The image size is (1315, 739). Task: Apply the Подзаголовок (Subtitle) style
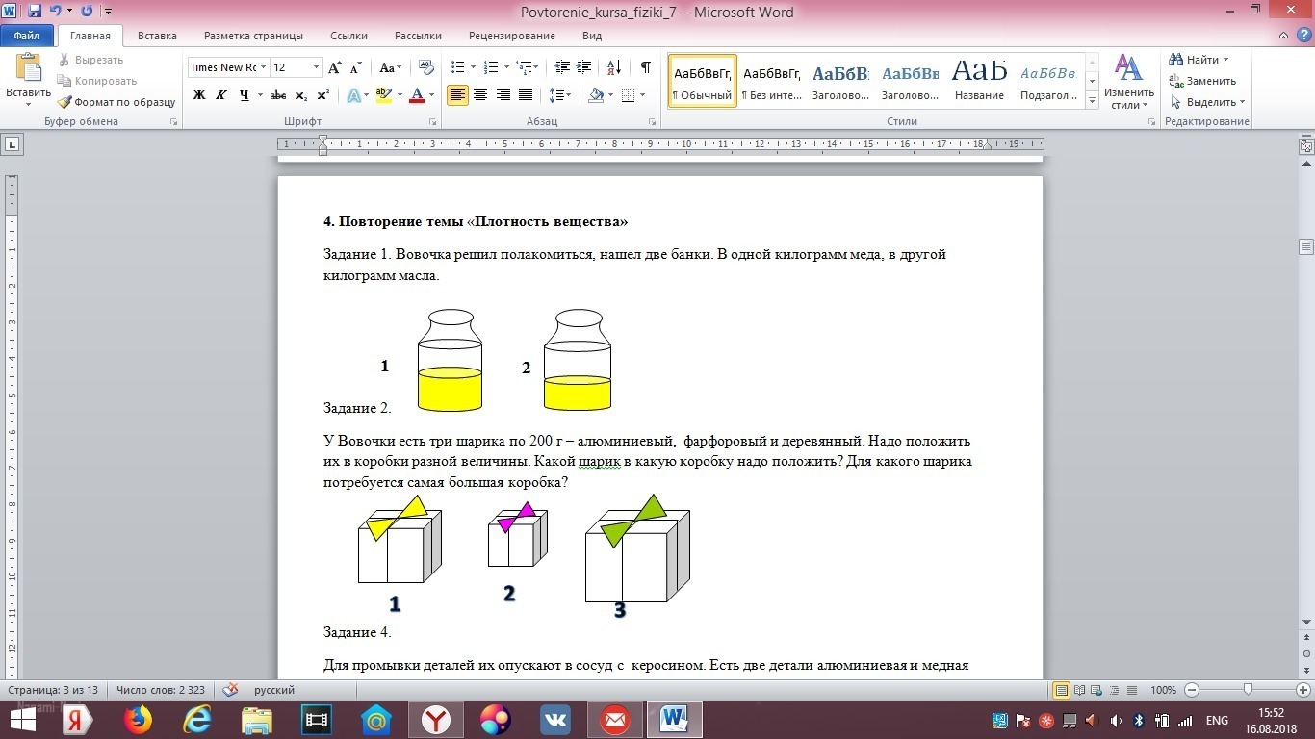1048,81
